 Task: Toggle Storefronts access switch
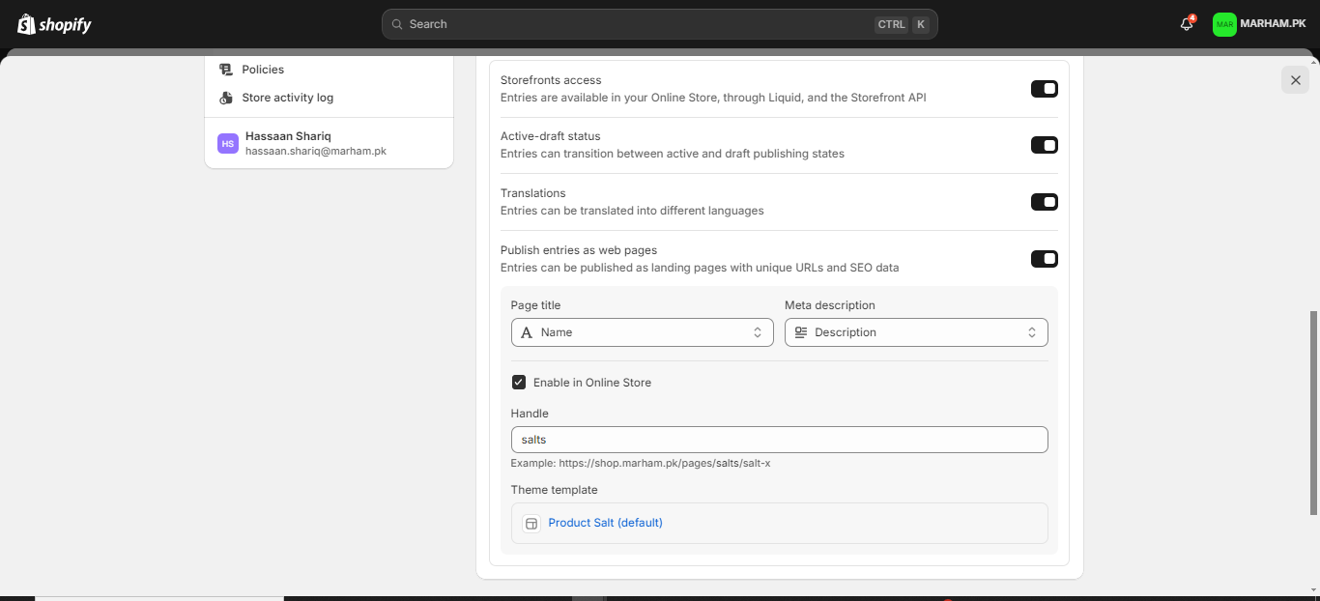click(1044, 89)
